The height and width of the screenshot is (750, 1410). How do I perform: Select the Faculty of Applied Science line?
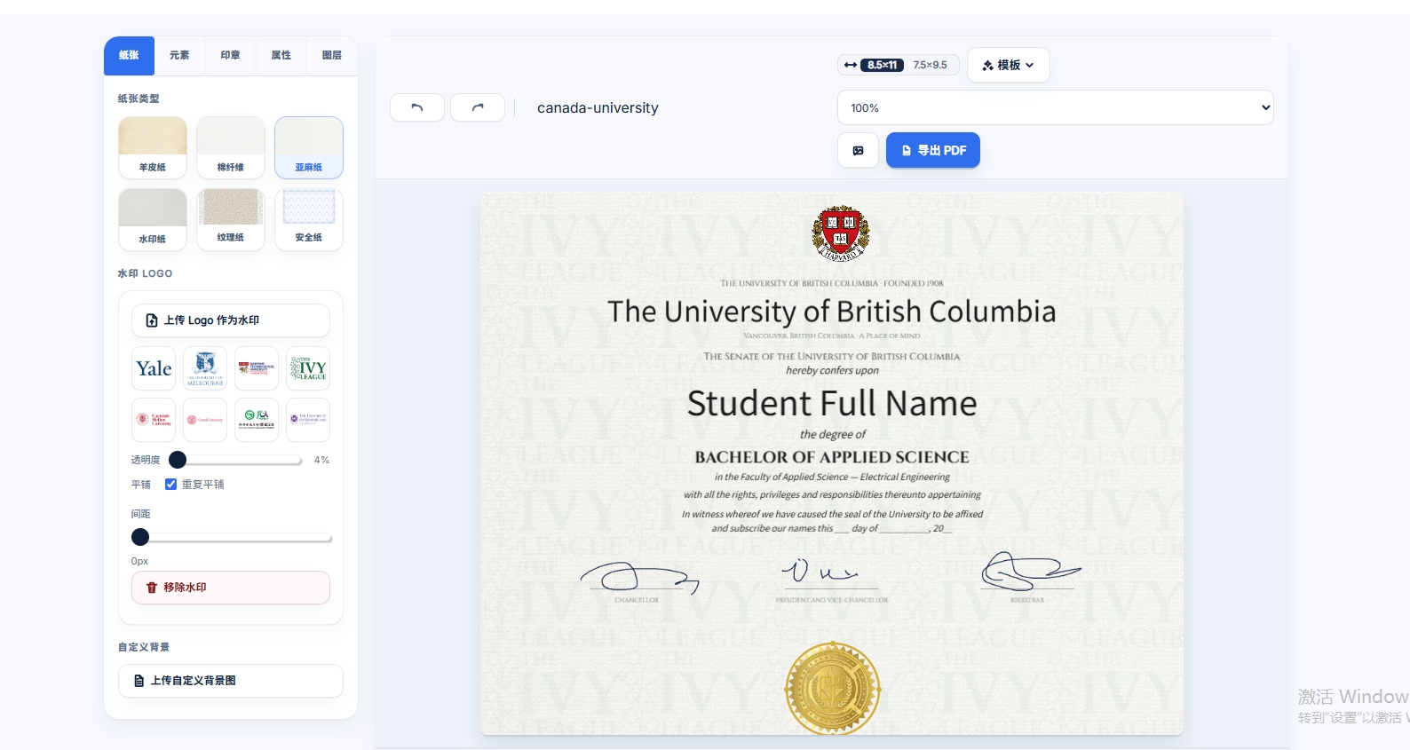click(832, 477)
